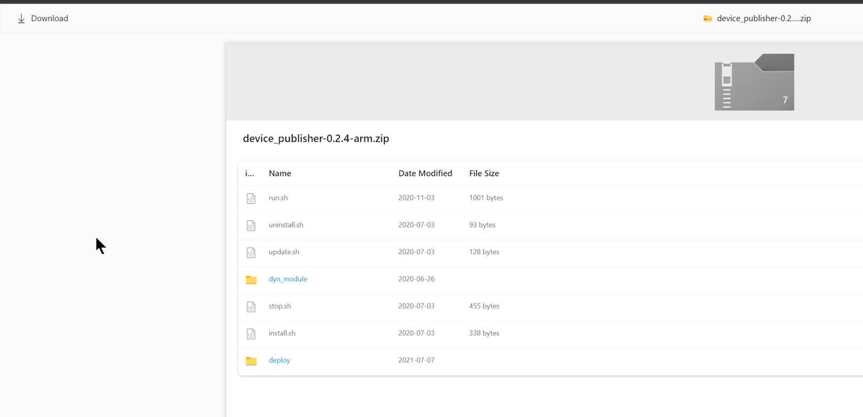Screen dimensions: 863x417
Task: Click the script file icon for stop.sh
Action: click(251, 307)
